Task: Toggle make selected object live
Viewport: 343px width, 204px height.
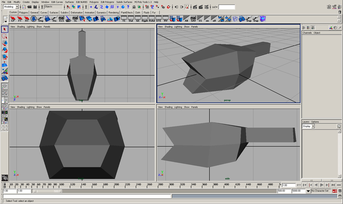Action: coord(168,7)
